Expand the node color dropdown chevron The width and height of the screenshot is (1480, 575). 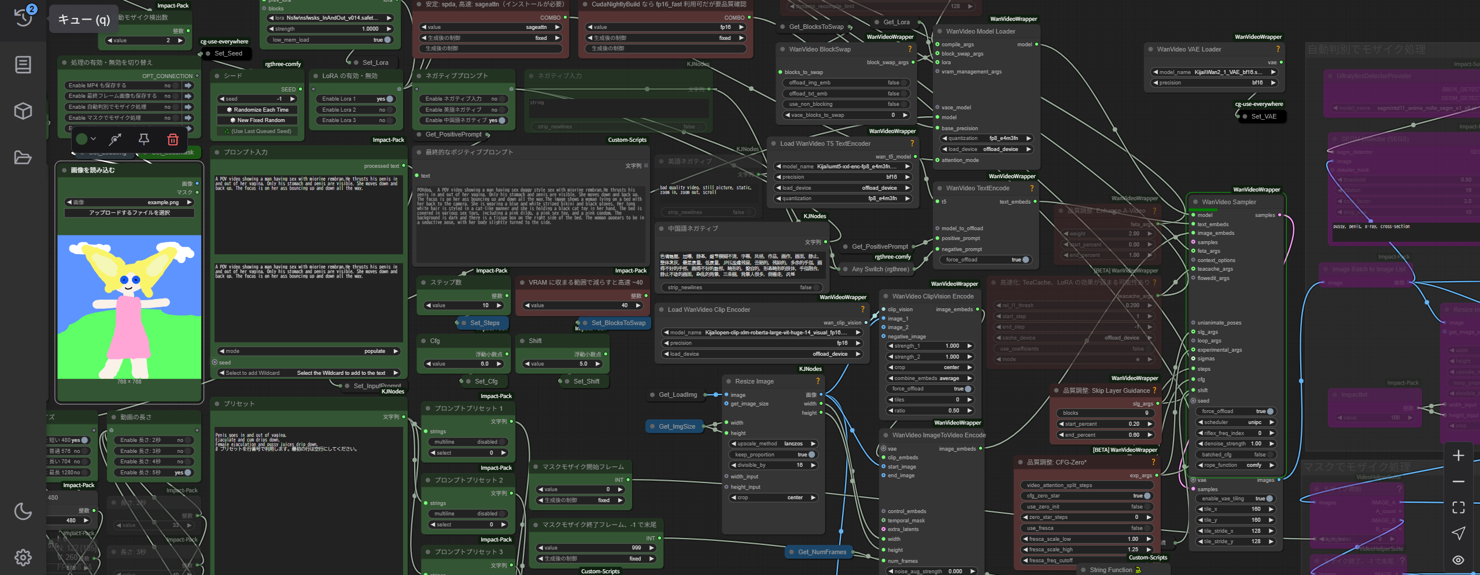pyautogui.click(x=94, y=139)
